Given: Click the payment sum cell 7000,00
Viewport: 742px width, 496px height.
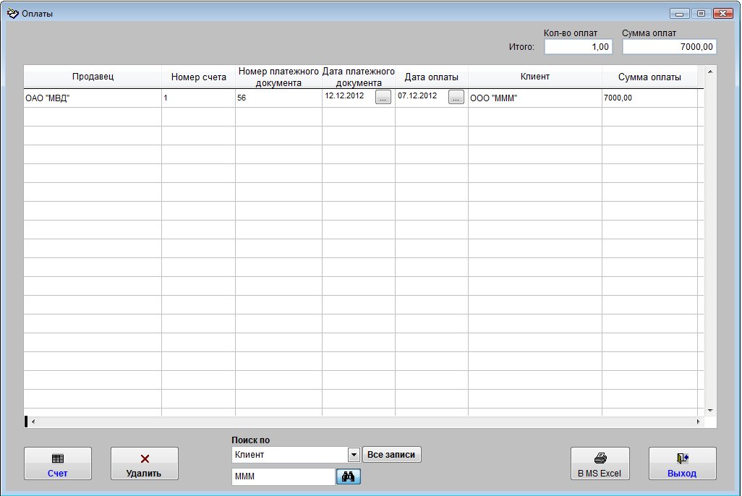Looking at the screenshot, I should (649, 98).
